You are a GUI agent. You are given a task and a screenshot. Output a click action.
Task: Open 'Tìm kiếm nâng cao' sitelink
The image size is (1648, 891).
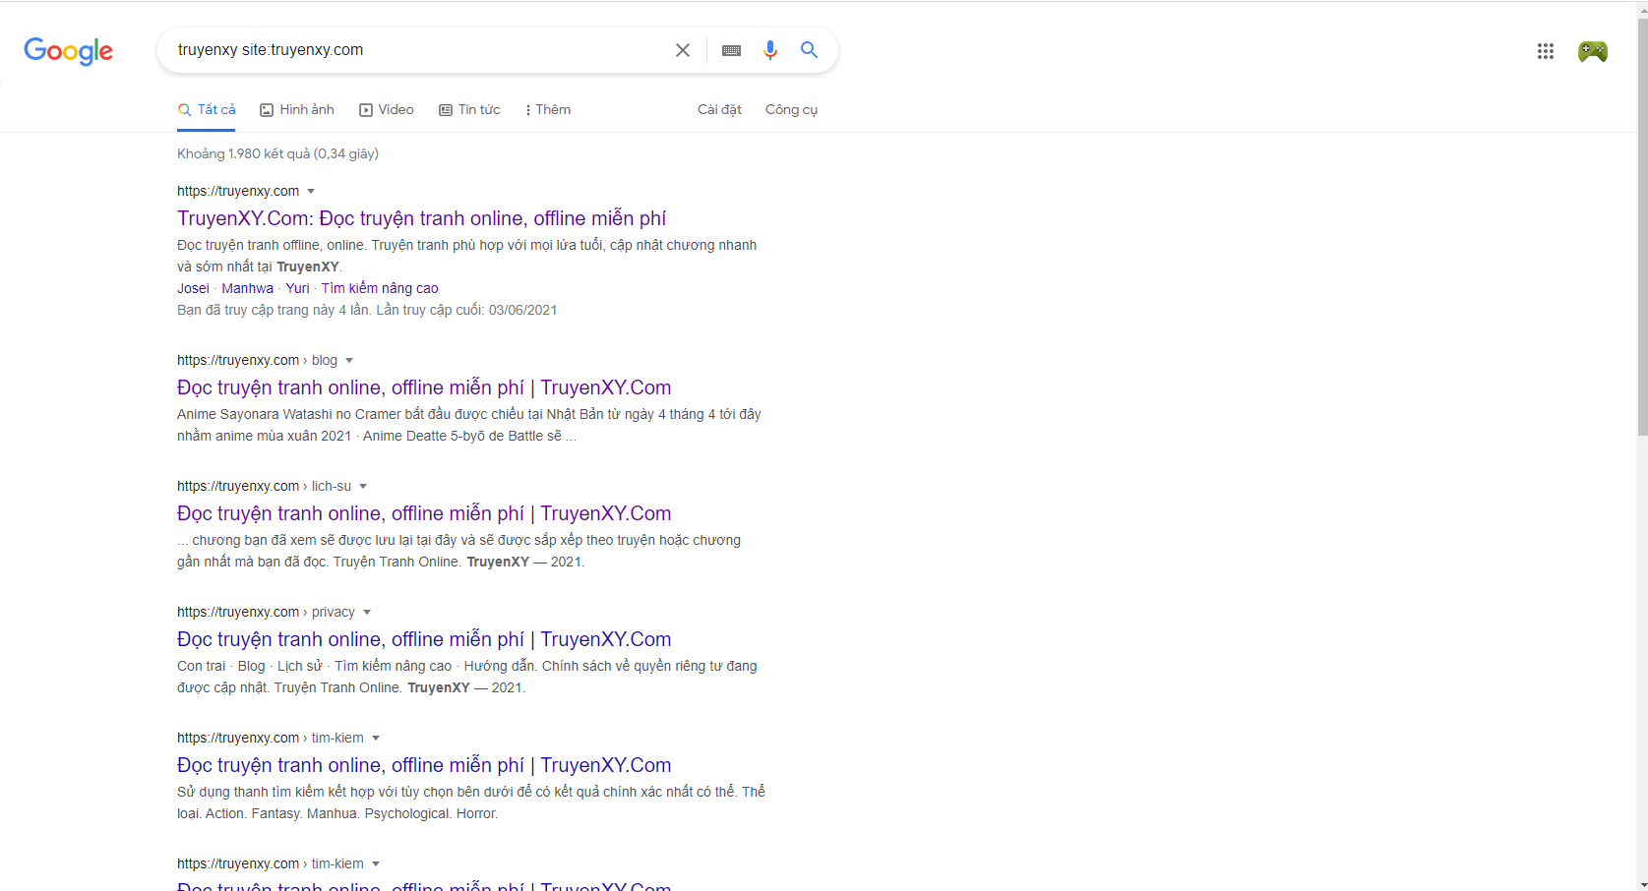pyautogui.click(x=380, y=288)
